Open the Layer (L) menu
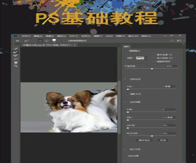 (62, 36)
